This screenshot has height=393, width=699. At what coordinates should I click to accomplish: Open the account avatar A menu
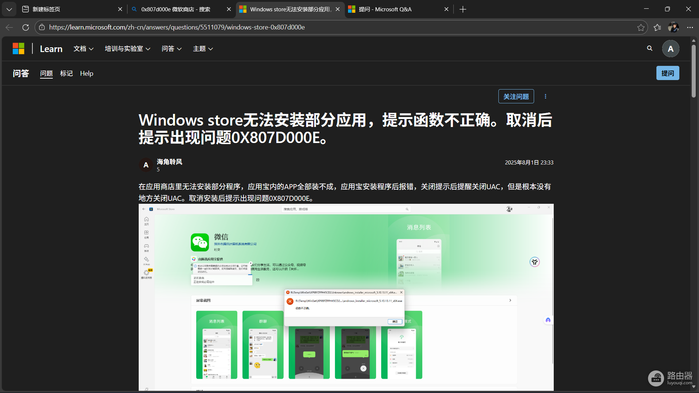click(670, 49)
